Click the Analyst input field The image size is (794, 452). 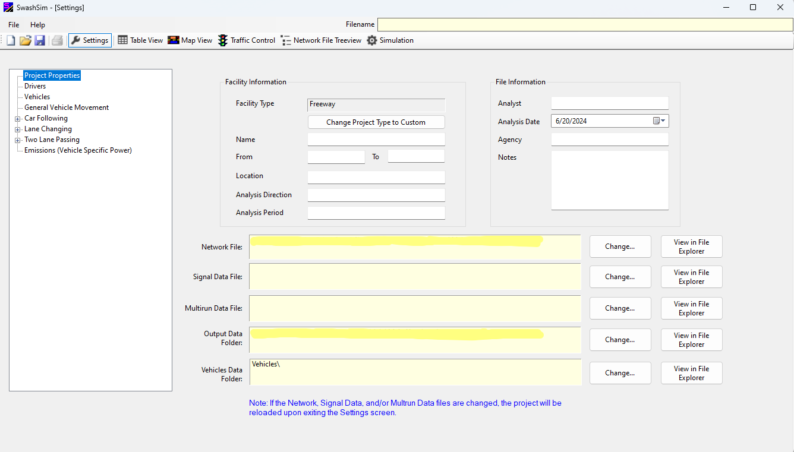[x=610, y=103]
